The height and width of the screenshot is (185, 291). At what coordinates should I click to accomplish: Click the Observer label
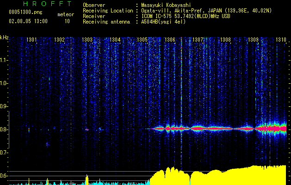[x=94, y=5]
